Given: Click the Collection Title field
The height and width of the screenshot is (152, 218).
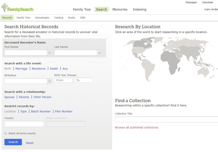Looking at the screenshot, I should pos(166,119).
